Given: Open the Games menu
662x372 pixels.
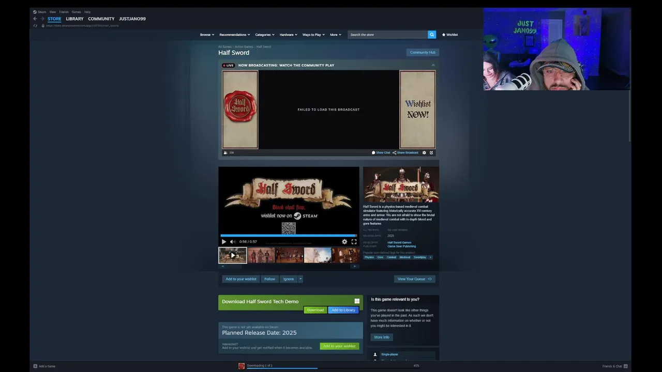Looking at the screenshot, I should [77, 12].
